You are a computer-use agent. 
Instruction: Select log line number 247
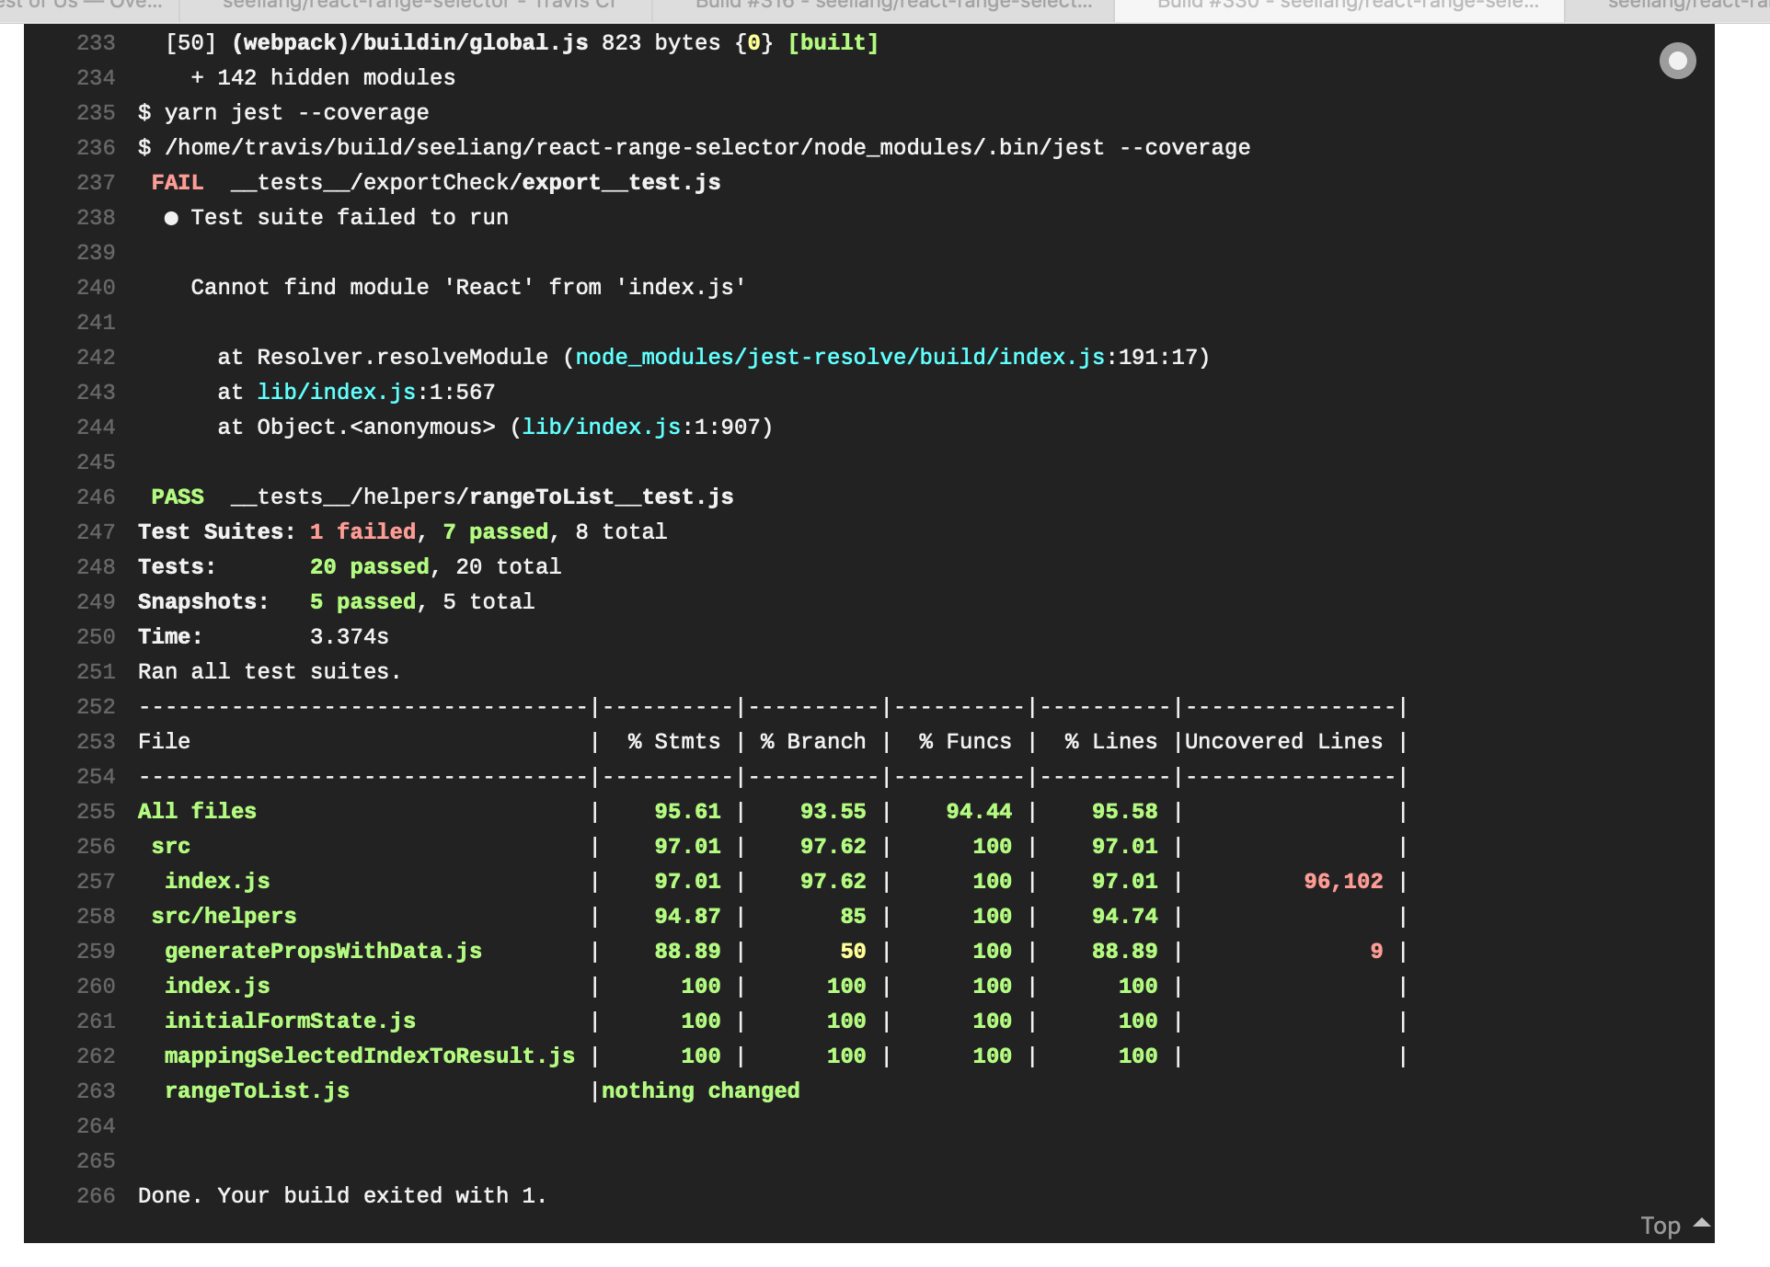pos(96,532)
